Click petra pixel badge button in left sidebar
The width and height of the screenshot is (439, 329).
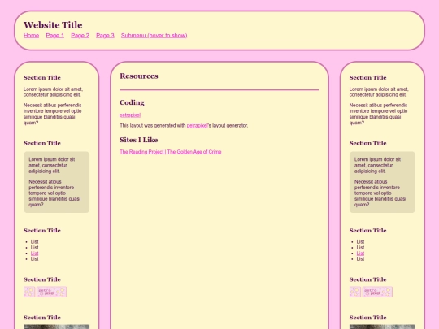tap(51, 292)
